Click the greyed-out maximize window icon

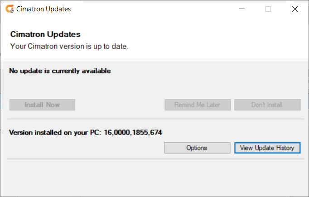(x=268, y=9)
